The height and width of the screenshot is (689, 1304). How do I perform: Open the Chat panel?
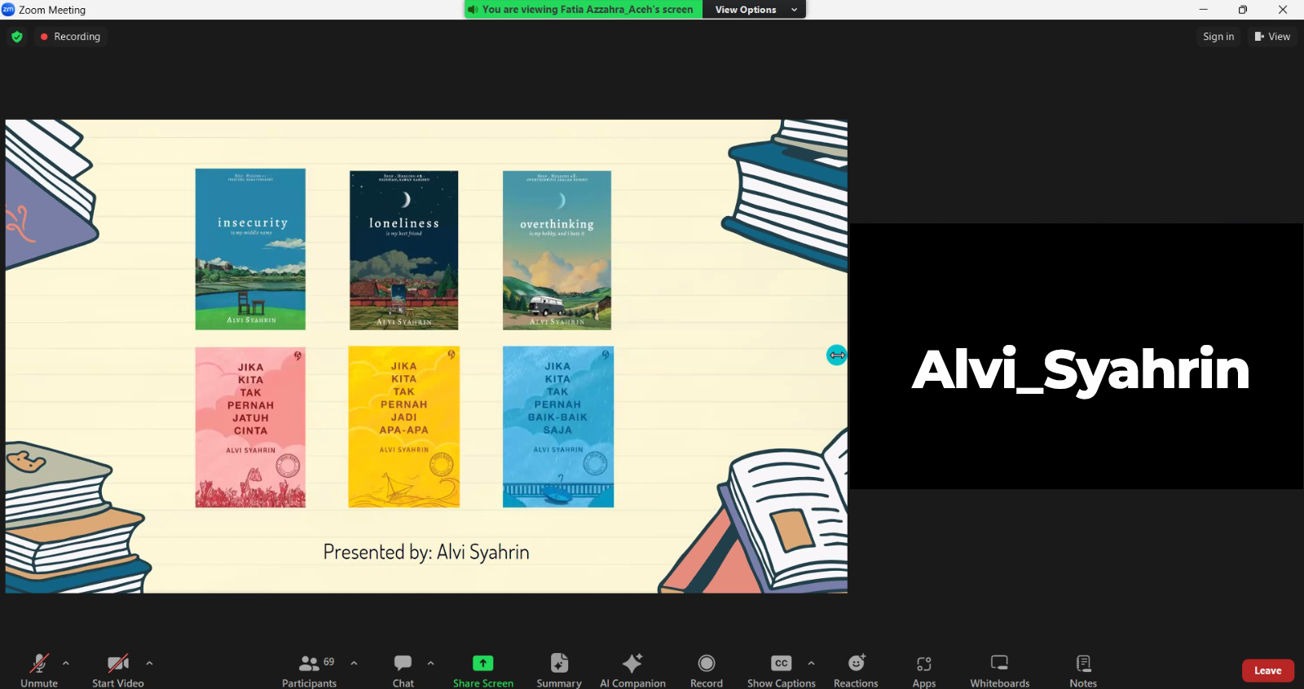[x=403, y=670]
